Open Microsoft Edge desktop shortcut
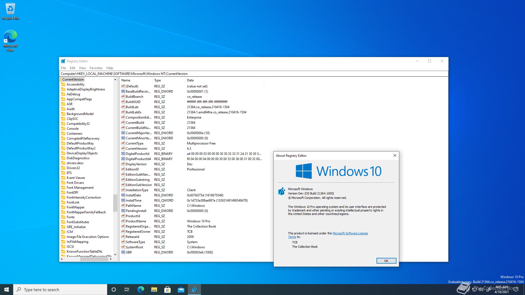 (10, 40)
